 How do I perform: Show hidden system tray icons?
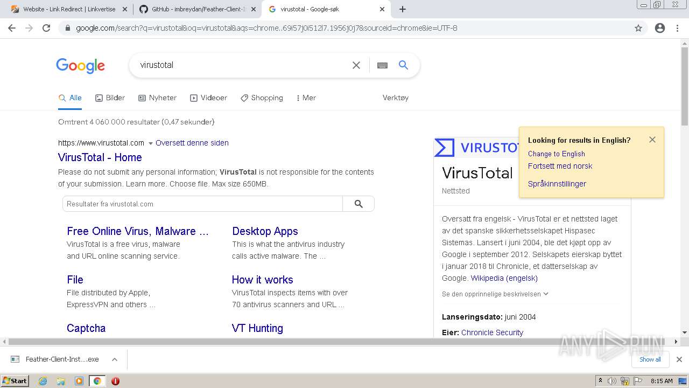tap(600, 381)
